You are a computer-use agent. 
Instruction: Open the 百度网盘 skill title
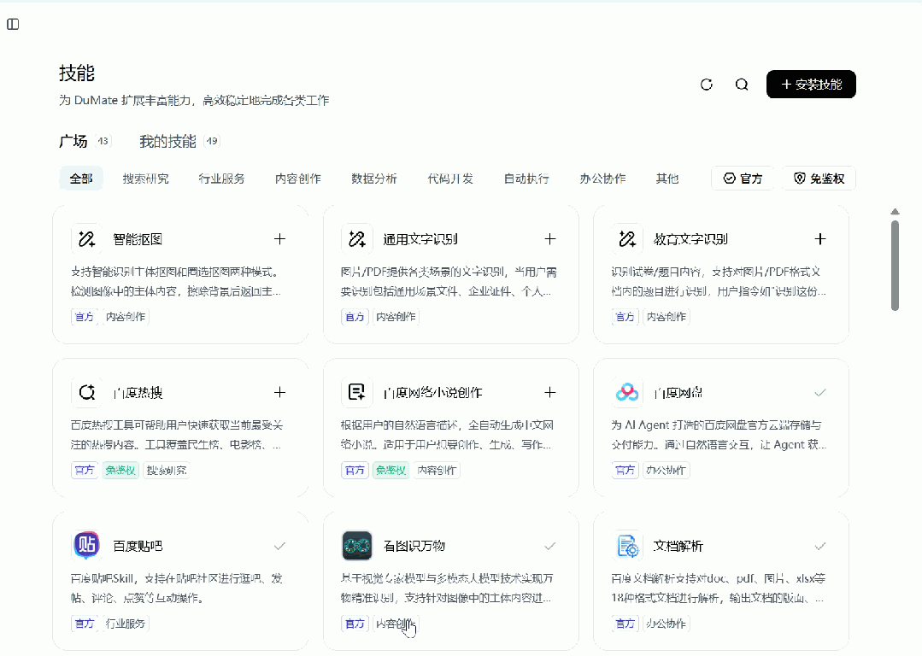pyautogui.click(x=678, y=393)
